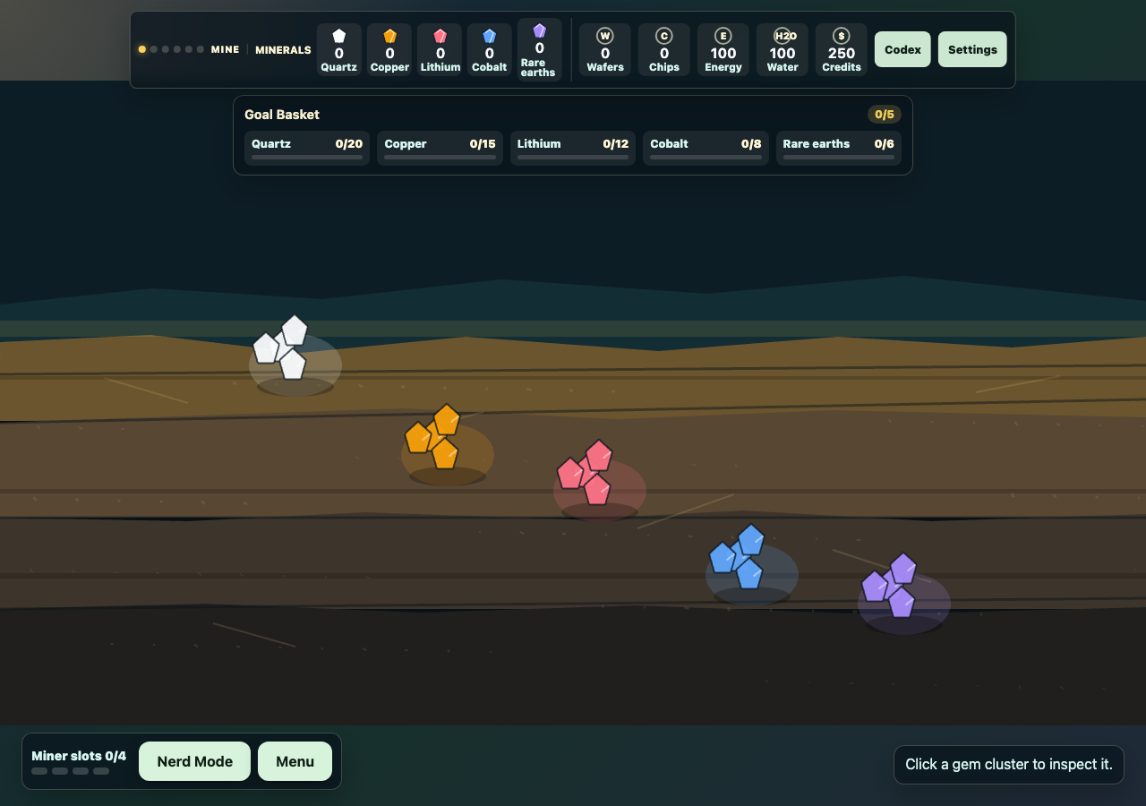Click the Rare earths 0/6 goal progress bar
1146x806 pixels.
tap(838, 158)
